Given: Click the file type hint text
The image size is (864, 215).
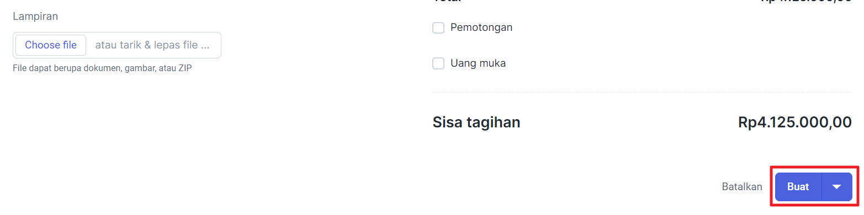Looking at the screenshot, I should click(x=102, y=68).
